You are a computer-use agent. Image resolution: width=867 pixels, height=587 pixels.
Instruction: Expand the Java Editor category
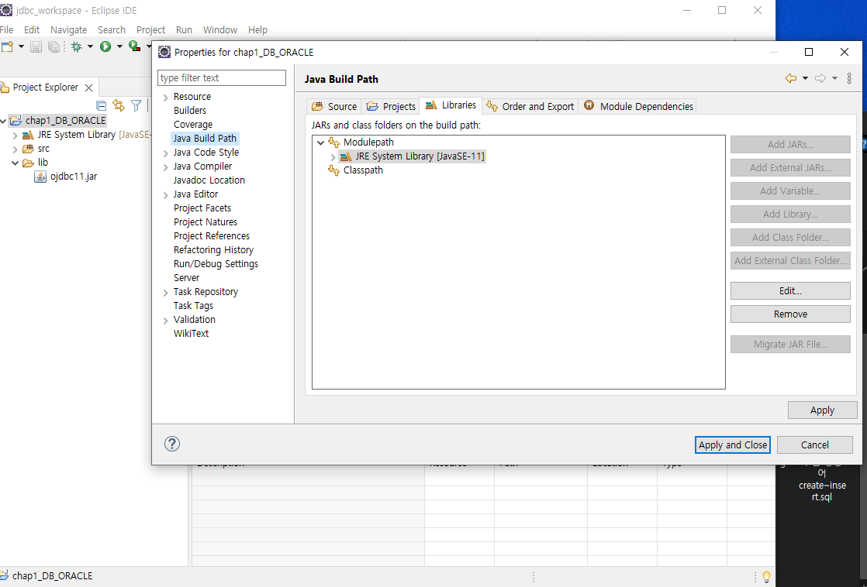click(x=165, y=195)
